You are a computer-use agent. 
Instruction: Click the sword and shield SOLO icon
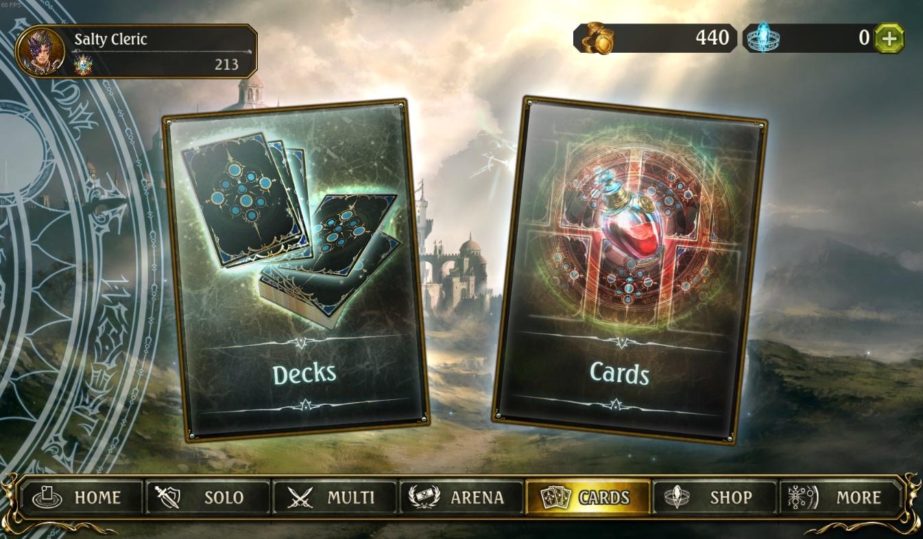(168, 497)
